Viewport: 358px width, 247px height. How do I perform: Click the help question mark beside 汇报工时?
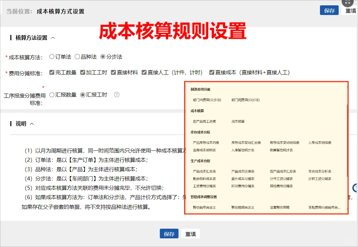click(116, 95)
